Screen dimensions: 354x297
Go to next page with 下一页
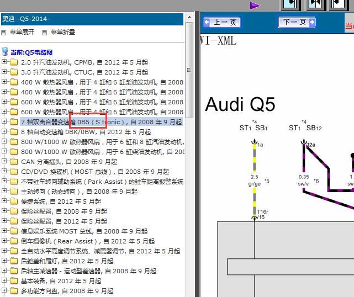tap(297, 22)
